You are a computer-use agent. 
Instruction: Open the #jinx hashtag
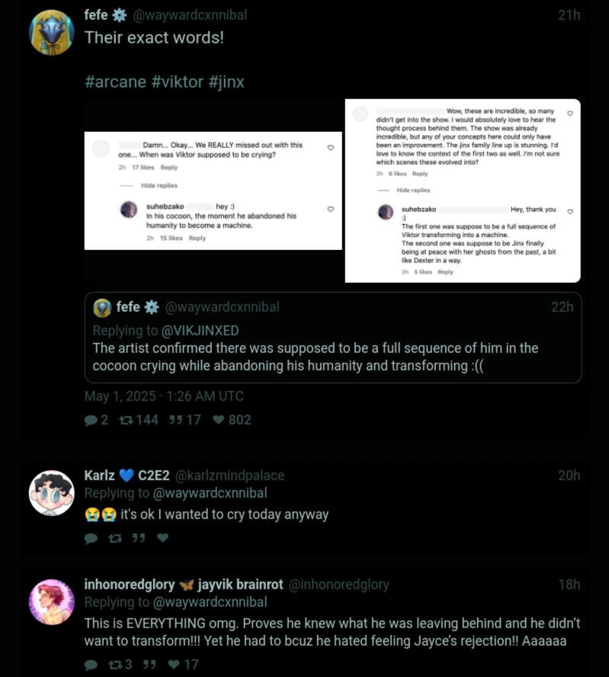[226, 82]
